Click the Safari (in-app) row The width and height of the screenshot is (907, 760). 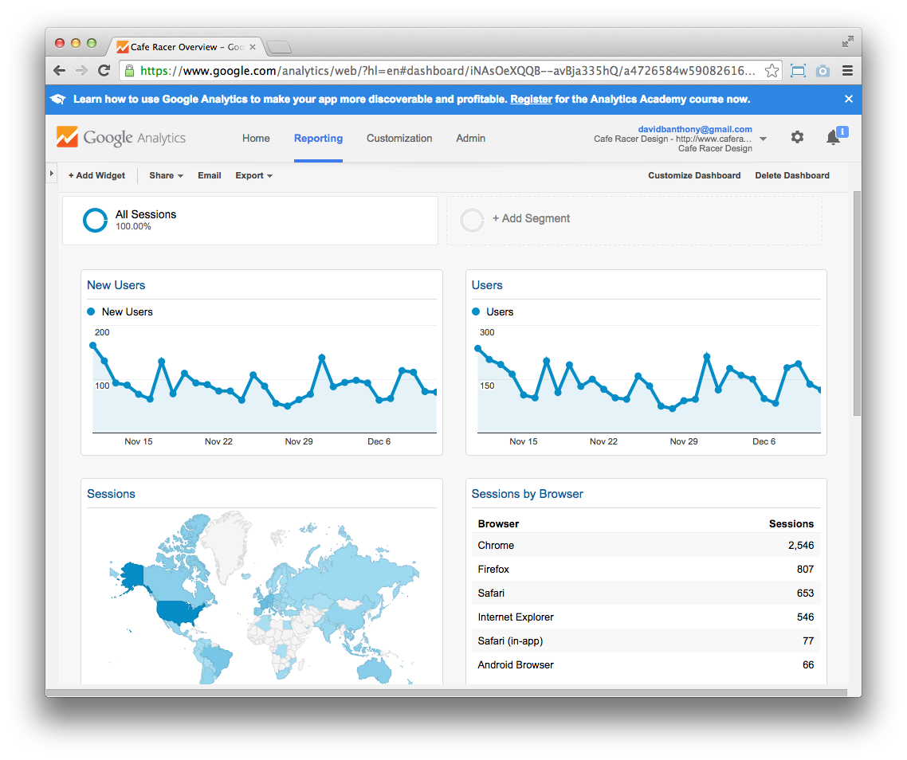point(646,641)
